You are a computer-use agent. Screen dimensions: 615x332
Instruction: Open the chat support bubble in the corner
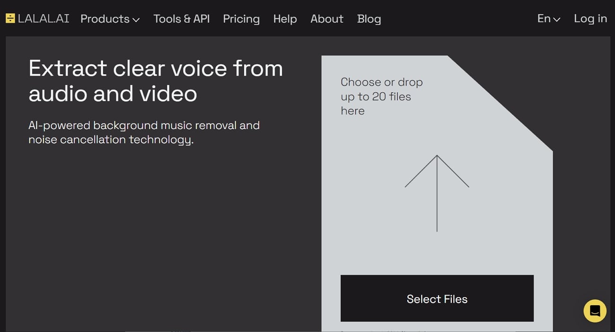595,311
